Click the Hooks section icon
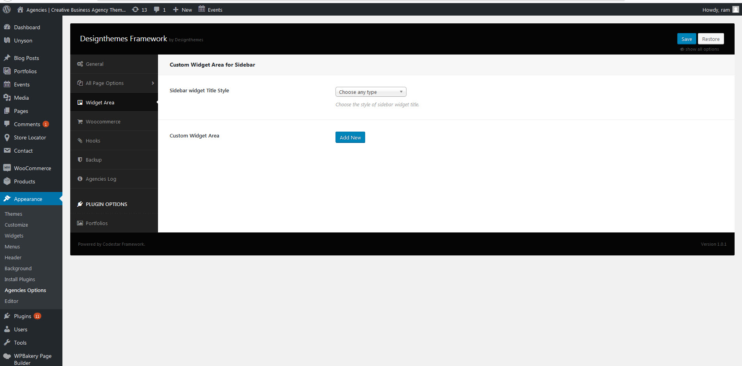This screenshot has width=742, height=366. [x=80, y=140]
